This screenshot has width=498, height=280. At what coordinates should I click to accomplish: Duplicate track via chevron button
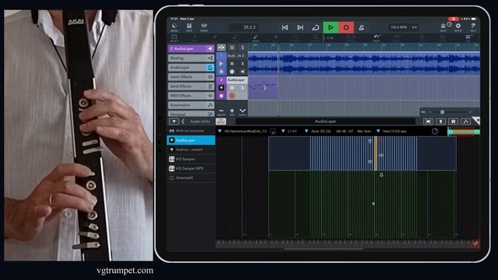click(x=243, y=111)
